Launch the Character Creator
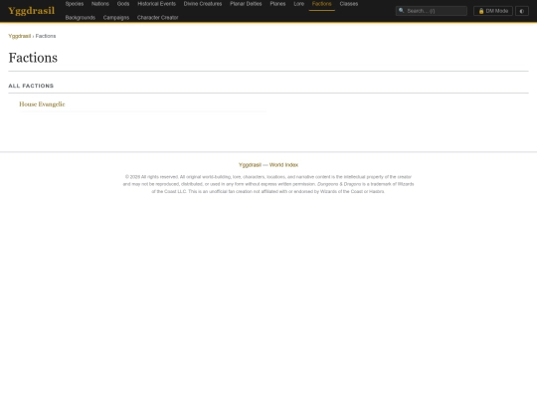Image resolution: width=537 pixels, height=403 pixels. tap(158, 18)
